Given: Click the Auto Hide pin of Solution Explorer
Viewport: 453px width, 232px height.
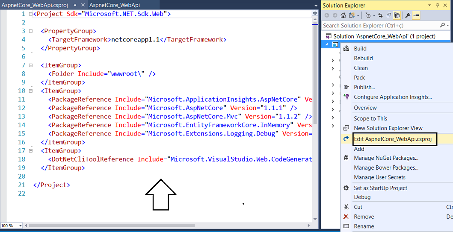Looking at the screenshot, I should (438, 5).
